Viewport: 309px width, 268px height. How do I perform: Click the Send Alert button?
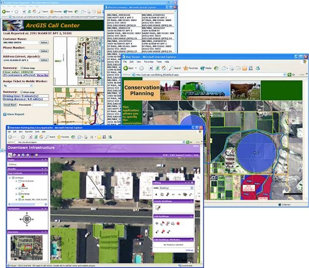tap(9, 104)
